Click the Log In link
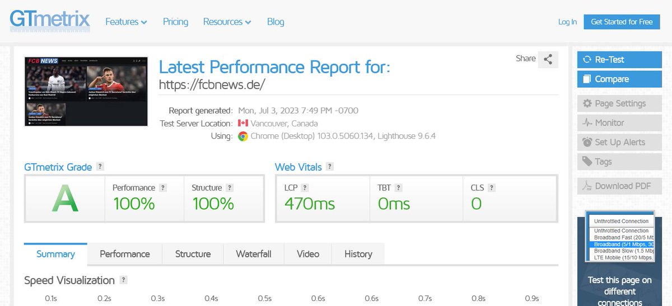Image resolution: width=672 pixels, height=306 pixels. point(567,22)
